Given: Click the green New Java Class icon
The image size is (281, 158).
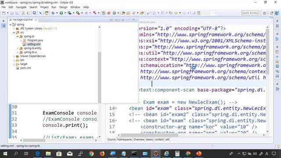Looking at the screenshot, I should [x=114, y=13].
